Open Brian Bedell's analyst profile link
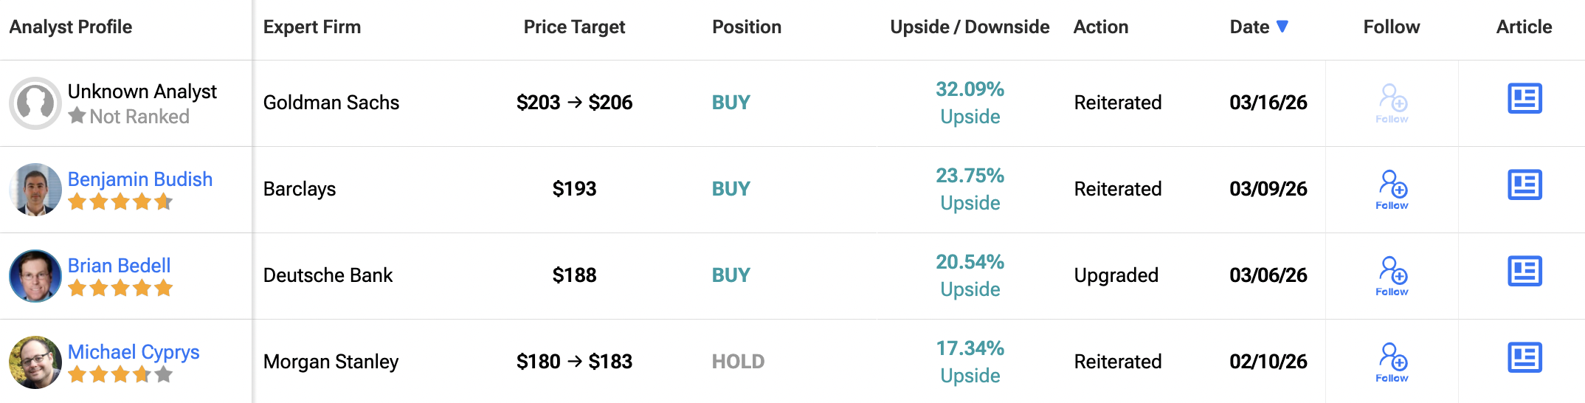The height and width of the screenshot is (403, 1585). coord(119,266)
